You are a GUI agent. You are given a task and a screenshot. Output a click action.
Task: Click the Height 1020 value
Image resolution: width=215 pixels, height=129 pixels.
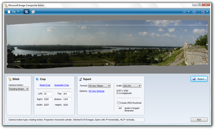click(x=65, y=105)
